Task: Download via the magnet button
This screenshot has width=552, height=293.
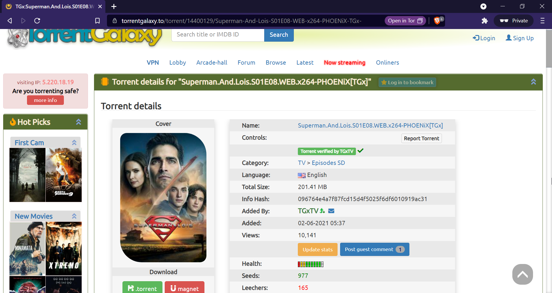Action: click(185, 288)
